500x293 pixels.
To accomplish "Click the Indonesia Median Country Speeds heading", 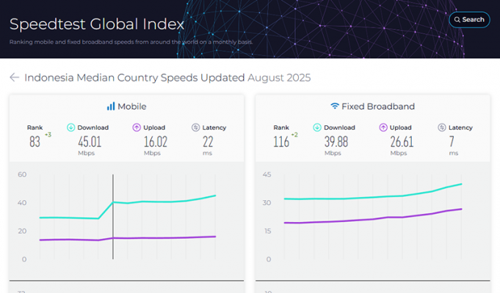I will [x=134, y=77].
